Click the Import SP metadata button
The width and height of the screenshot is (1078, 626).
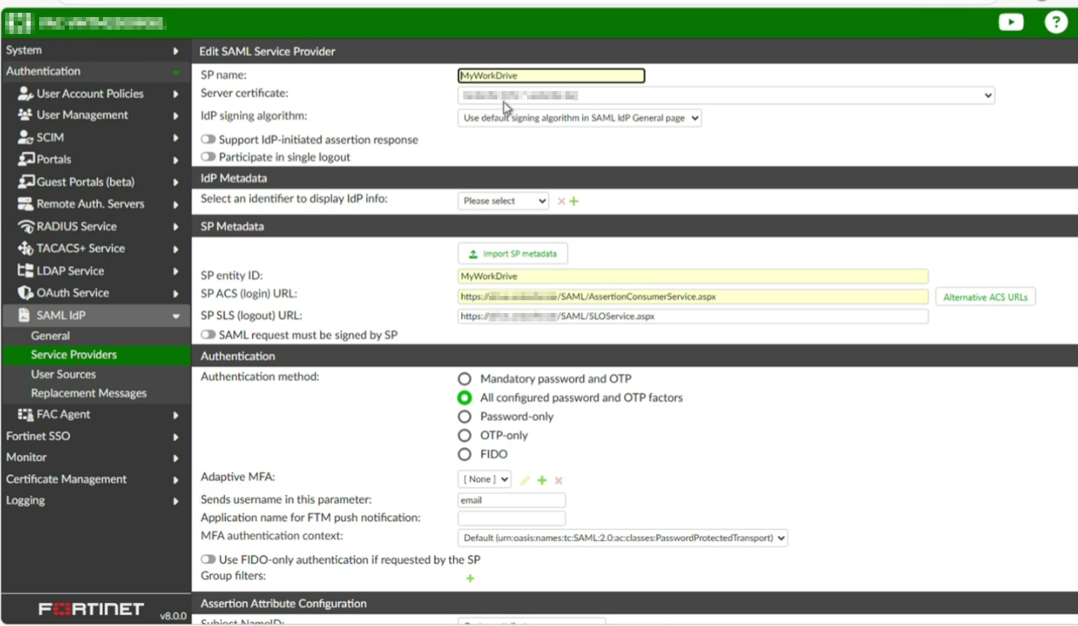pyautogui.click(x=513, y=253)
